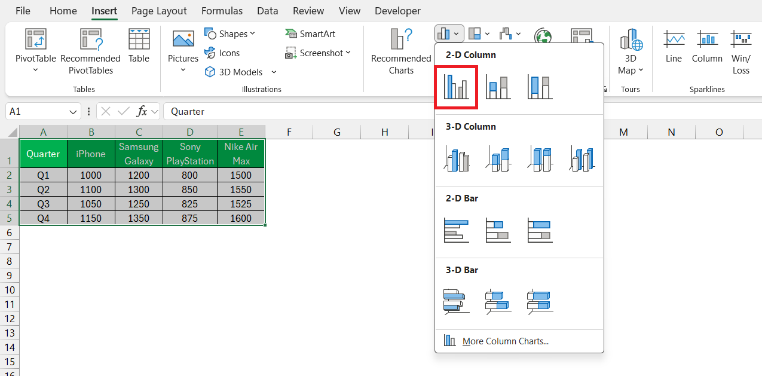
Task: Insert the 3-D Stacked Bar chart
Action: pyautogui.click(x=498, y=301)
